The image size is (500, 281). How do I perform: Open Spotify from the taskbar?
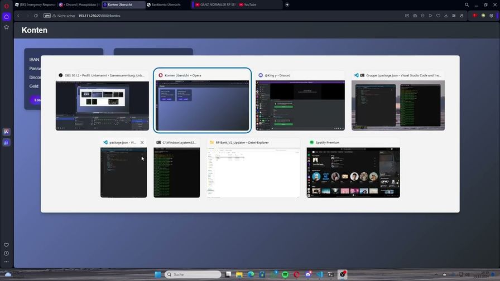[x=285, y=274]
